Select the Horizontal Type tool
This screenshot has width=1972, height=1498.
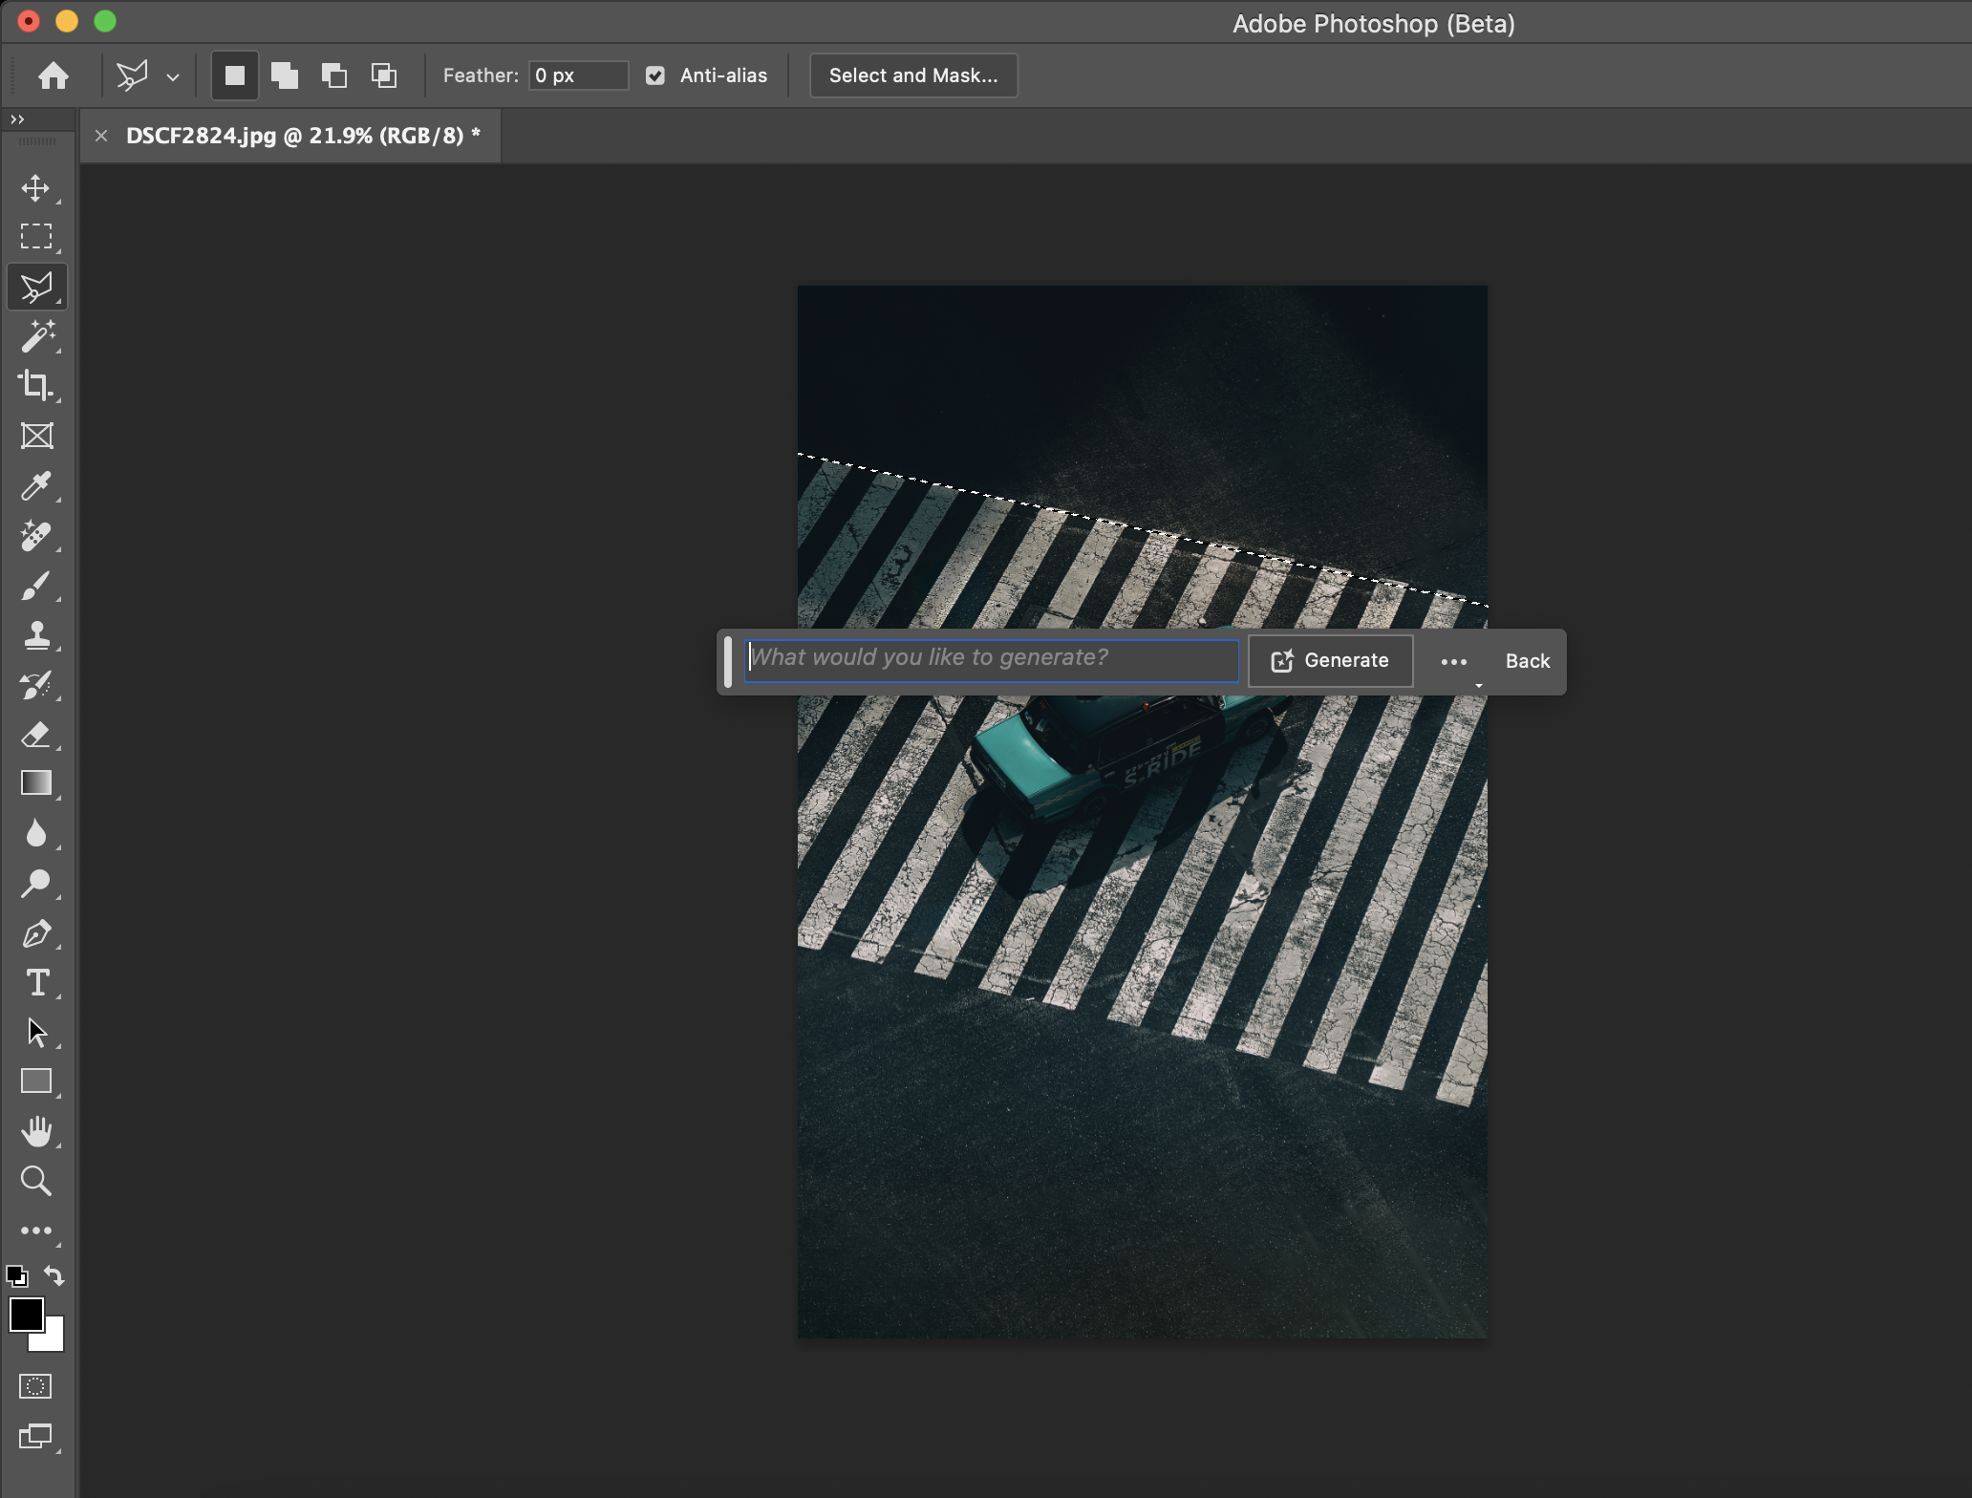pos(36,983)
